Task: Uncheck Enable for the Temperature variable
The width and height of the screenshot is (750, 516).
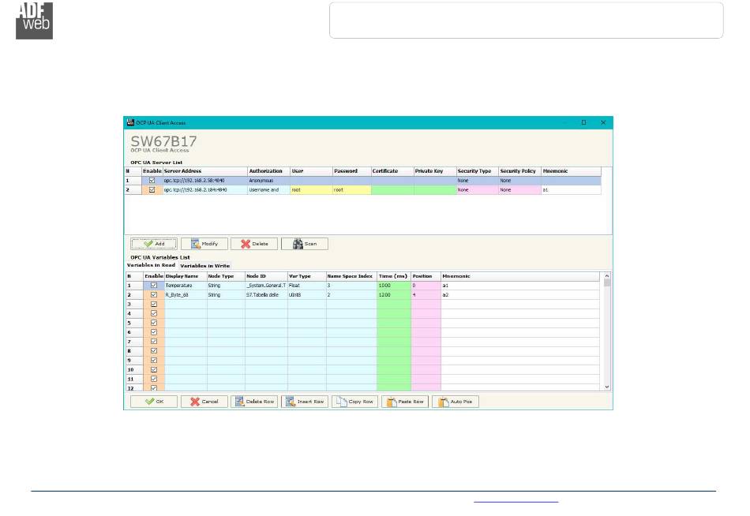Action: point(154,285)
